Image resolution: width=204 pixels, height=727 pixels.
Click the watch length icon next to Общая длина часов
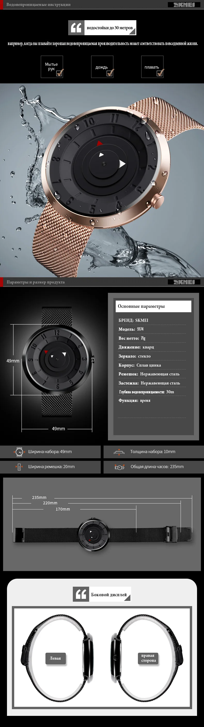click(120, 467)
